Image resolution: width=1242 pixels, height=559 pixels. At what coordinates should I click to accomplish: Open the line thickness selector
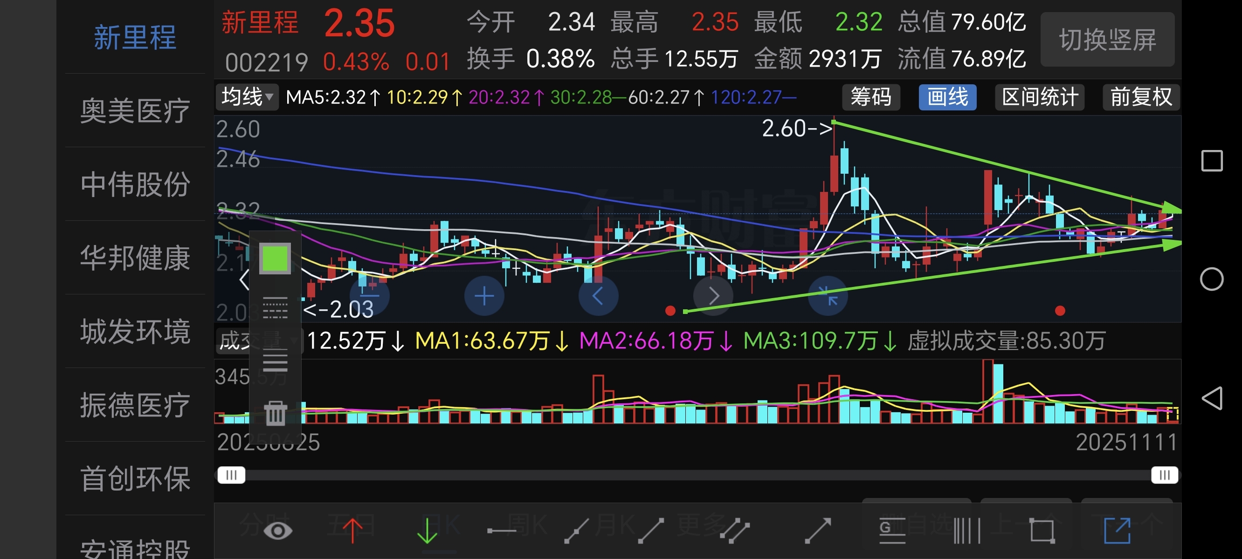click(276, 361)
